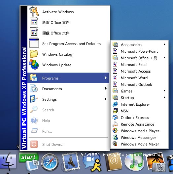The image size is (173, 174).
Task: Launch Safari compass icon in Dock
Action: [50, 162]
